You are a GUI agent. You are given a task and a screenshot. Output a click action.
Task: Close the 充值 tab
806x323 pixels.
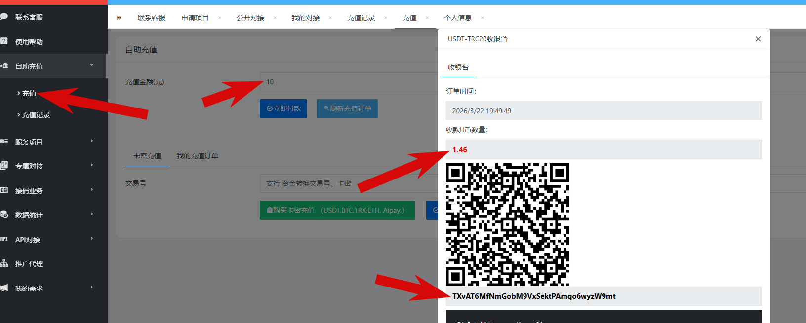pos(427,18)
